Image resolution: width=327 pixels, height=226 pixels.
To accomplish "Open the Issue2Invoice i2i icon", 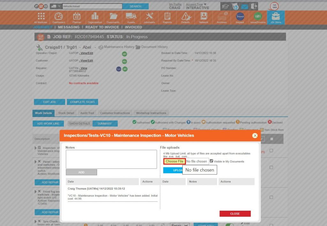I will (x=258, y=17).
